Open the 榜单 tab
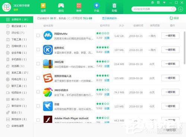Image resolution: width=186 pixels, height=137 pixels. (79, 7)
